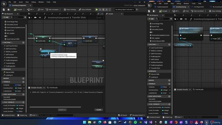Open File Explorer from Windows taskbar
Screen dimensions: 222x125
(x=89, y=122)
